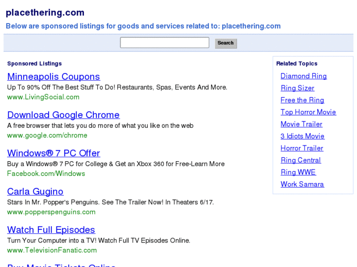Open the Windows 7 PC Offer link
The image size is (357, 267).
pos(54,153)
